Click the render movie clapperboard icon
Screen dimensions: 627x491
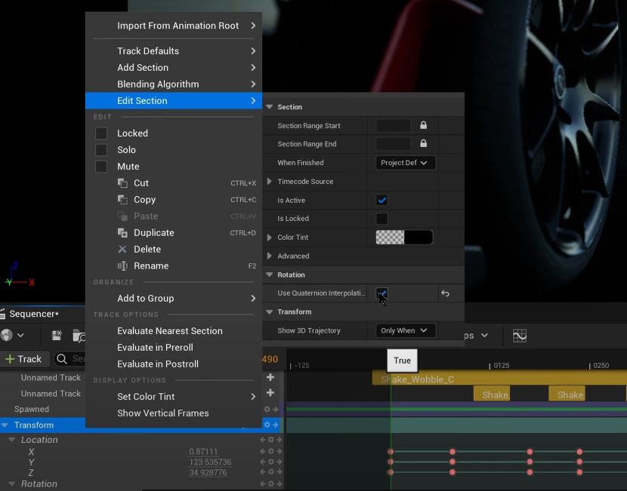(57, 336)
